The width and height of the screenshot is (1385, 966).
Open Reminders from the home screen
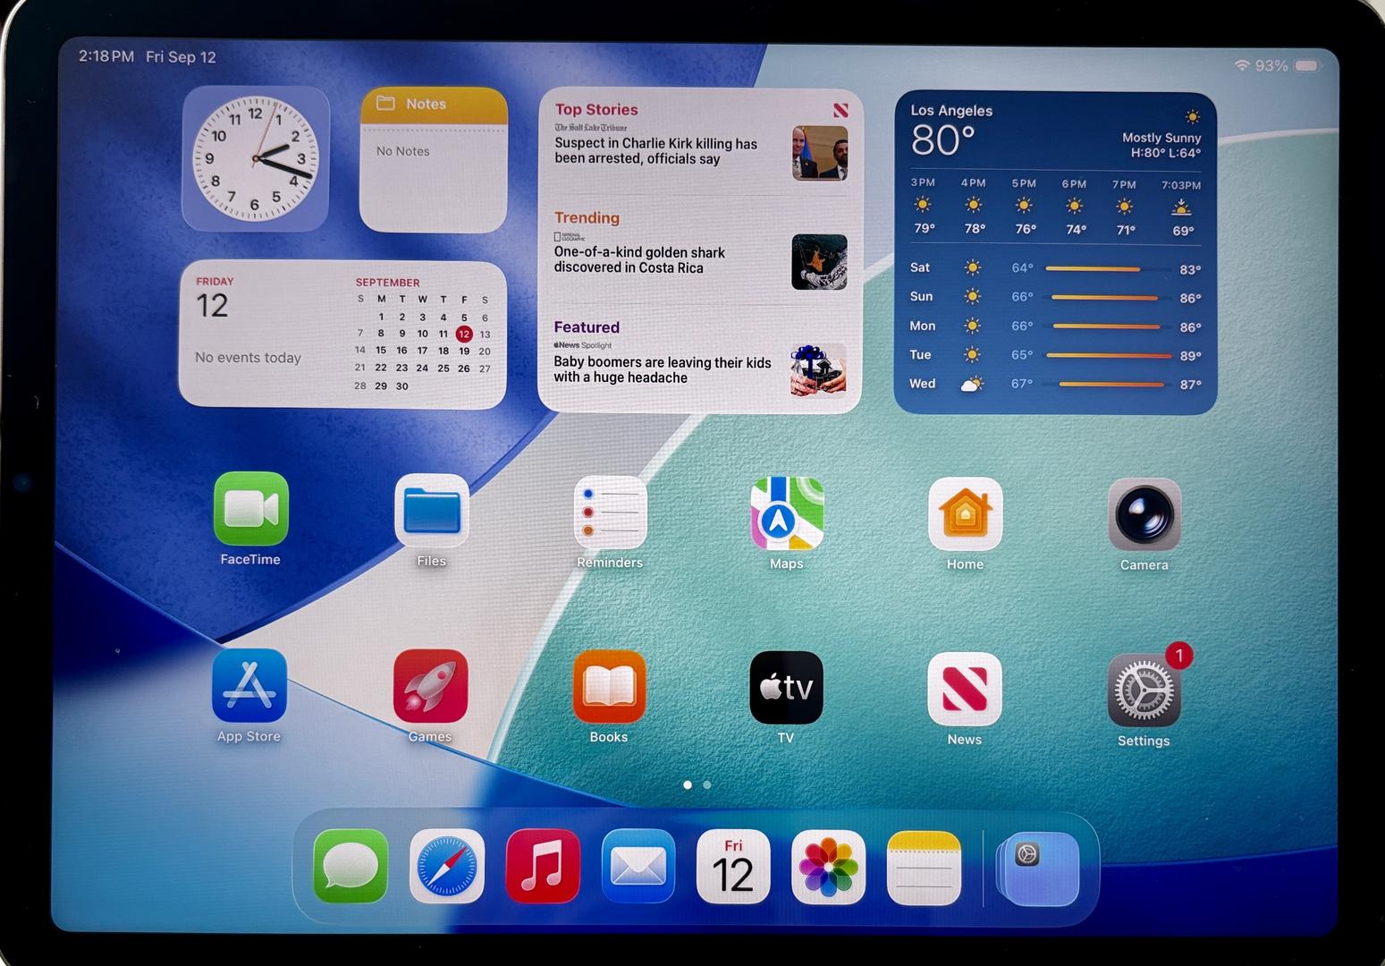[610, 513]
